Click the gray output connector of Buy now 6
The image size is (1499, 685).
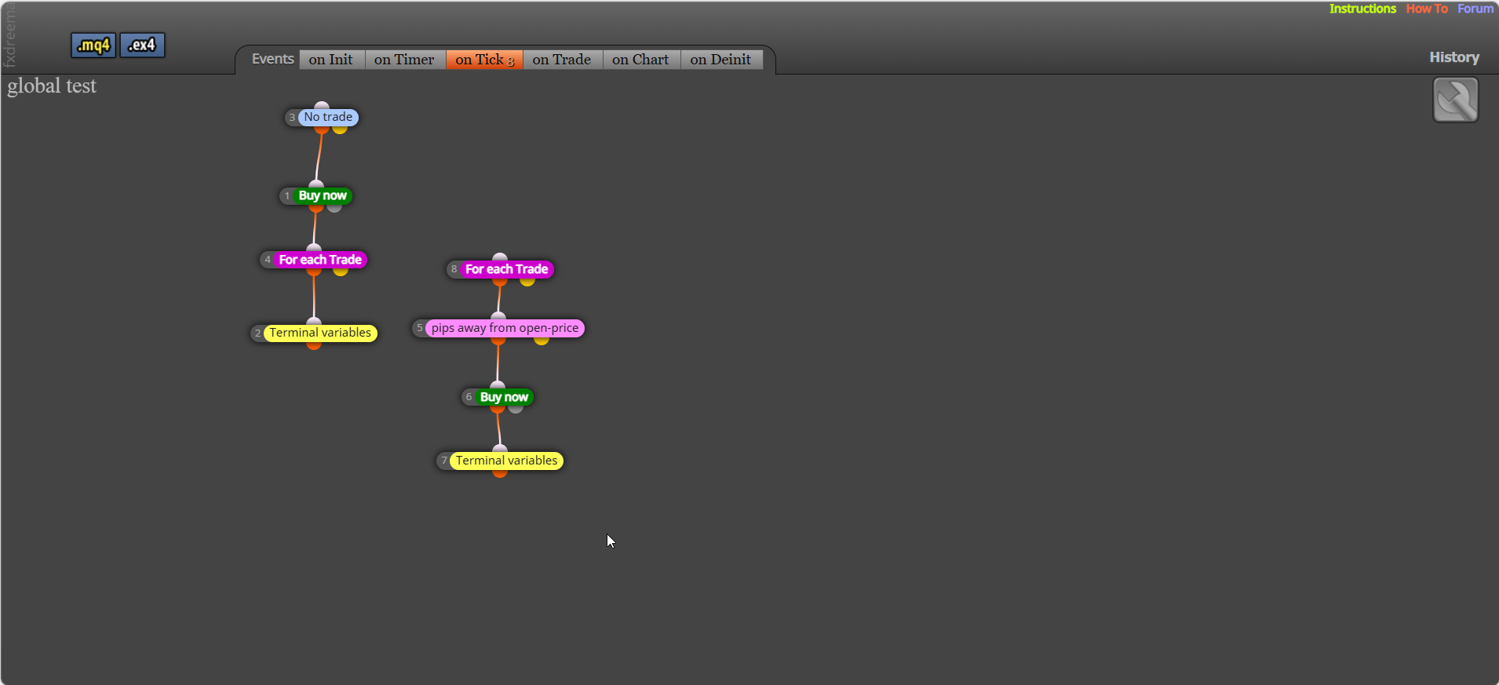click(516, 409)
